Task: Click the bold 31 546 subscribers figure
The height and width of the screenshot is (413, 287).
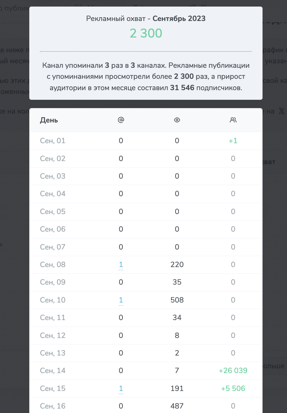Action: (x=182, y=88)
